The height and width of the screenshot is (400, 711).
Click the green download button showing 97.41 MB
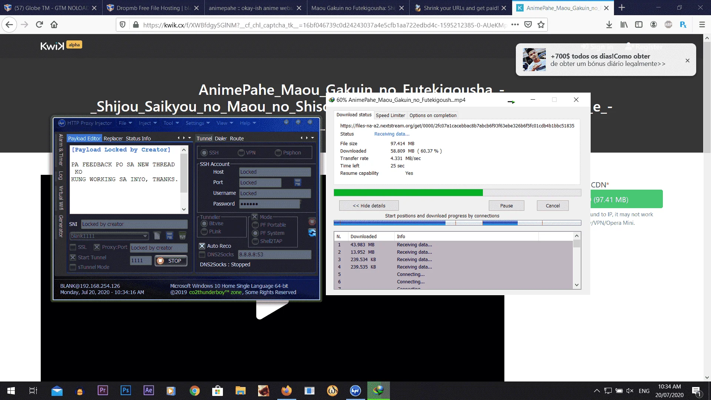click(626, 200)
